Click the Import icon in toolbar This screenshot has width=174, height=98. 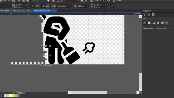(x=54, y=1)
